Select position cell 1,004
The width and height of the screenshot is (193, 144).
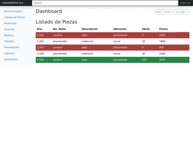tap(40, 53)
